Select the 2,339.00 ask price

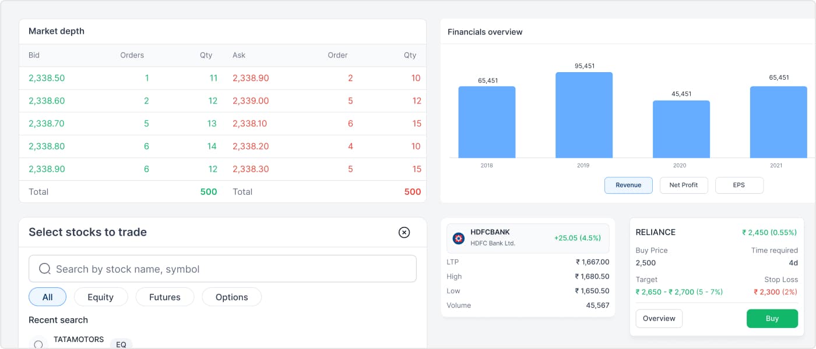coord(251,101)
